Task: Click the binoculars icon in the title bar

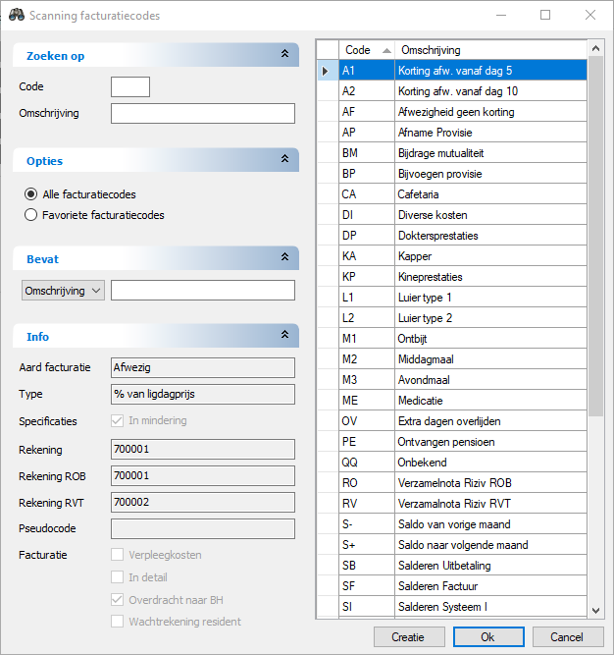Action: [16, 16]
